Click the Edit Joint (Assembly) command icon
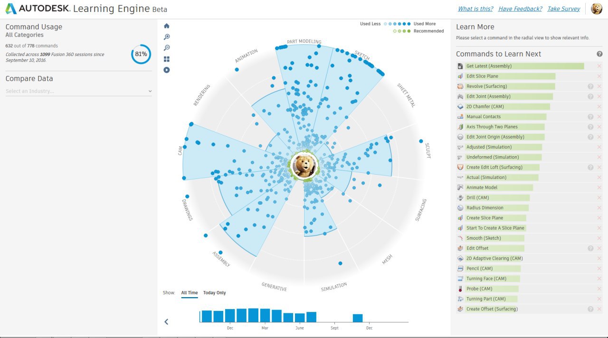Image resolution: width=608 pixels, height=338 pixels. (x=460, y=96)
